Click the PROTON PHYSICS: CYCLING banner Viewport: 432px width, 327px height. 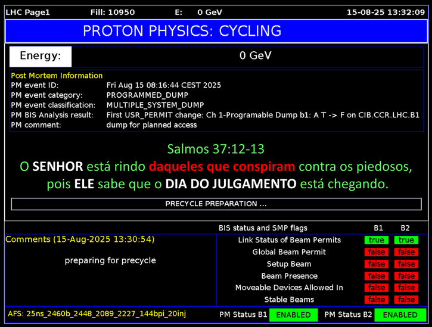pos(216,31)
